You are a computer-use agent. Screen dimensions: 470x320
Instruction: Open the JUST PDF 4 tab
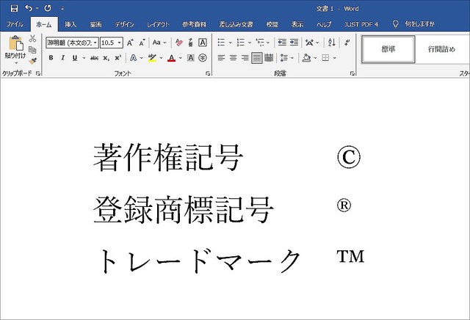tap(361, 24)
